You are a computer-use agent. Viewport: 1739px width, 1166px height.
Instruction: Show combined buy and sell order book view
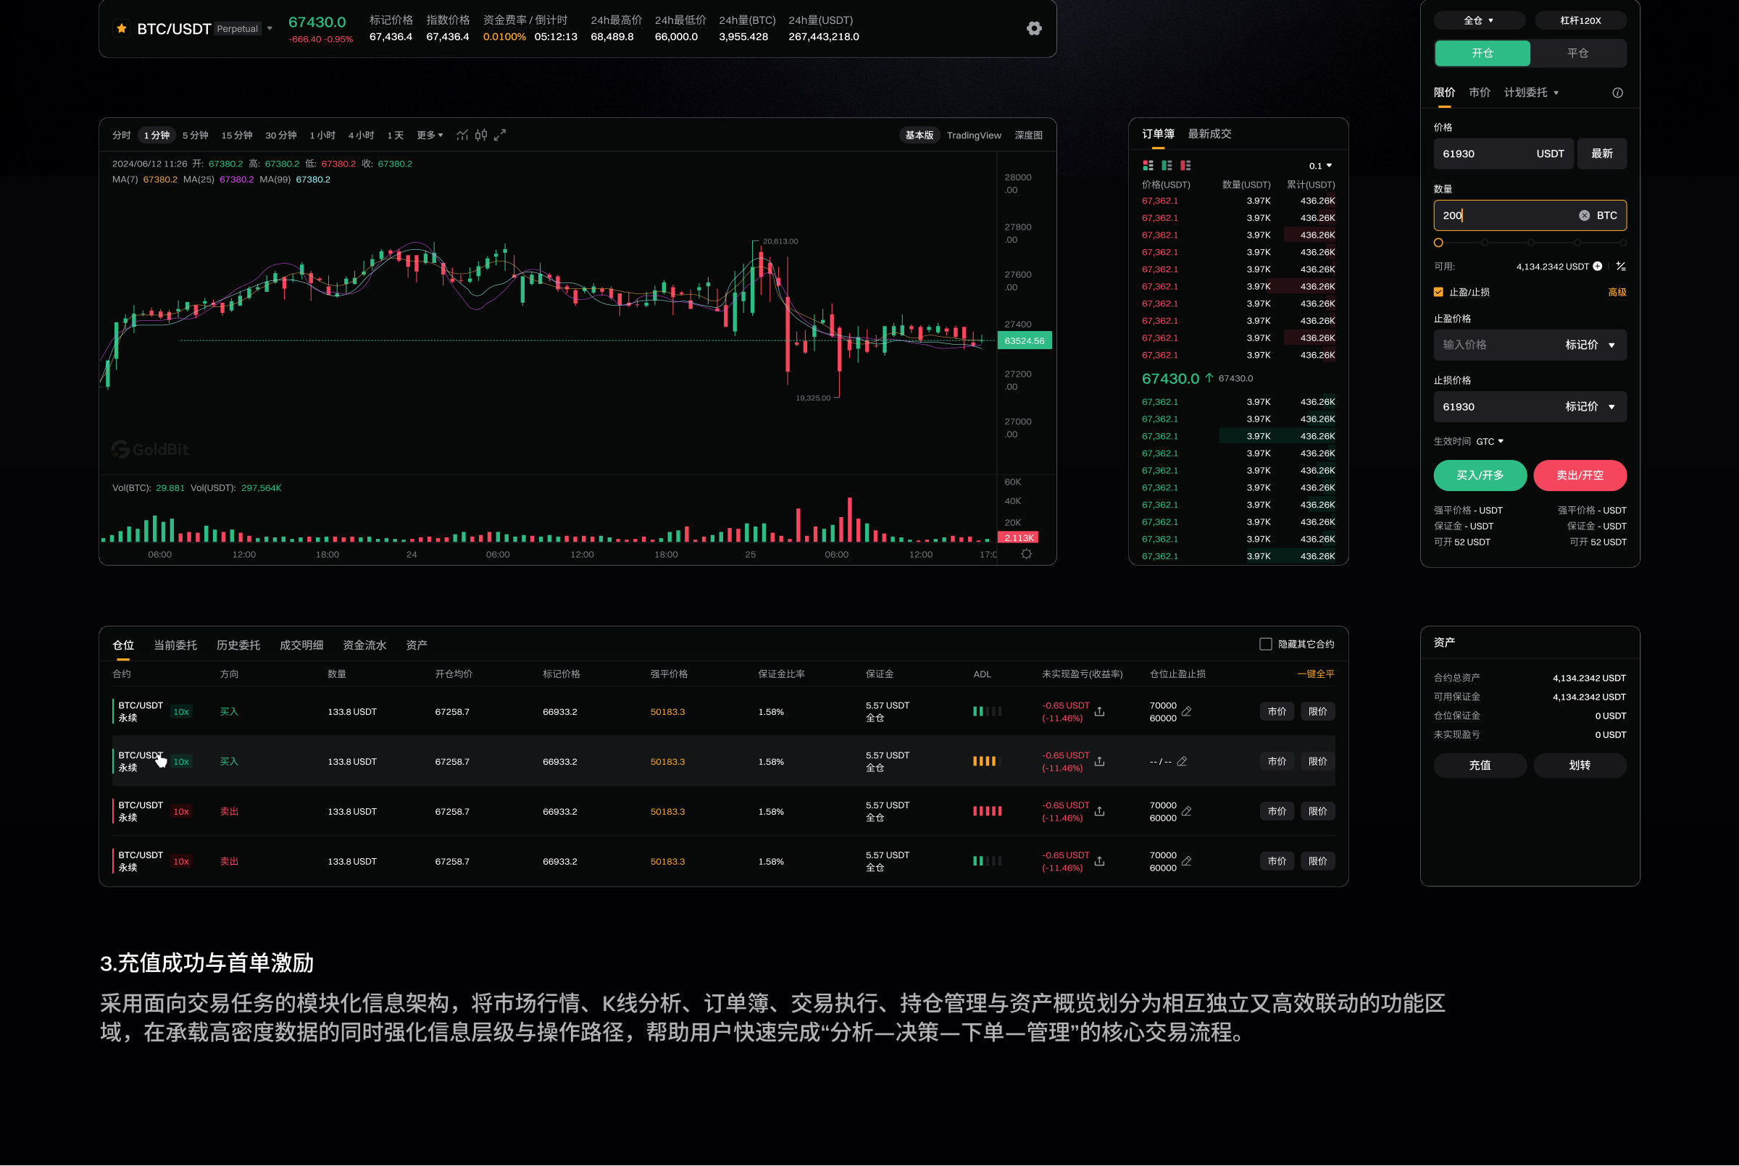pos(1148,165)
